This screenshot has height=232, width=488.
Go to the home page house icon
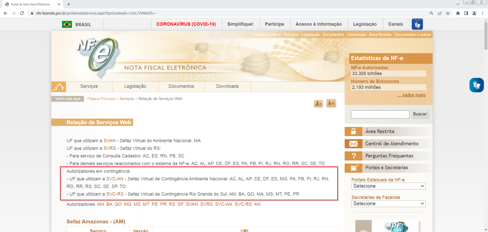(x=59, y=87)
